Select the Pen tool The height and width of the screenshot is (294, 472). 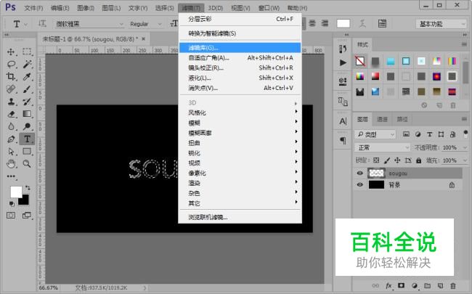[x=11, y=139]
